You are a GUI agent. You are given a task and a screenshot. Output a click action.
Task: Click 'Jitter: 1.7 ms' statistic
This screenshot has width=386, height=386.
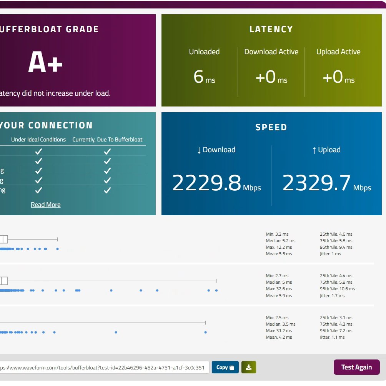coord(332,296)
